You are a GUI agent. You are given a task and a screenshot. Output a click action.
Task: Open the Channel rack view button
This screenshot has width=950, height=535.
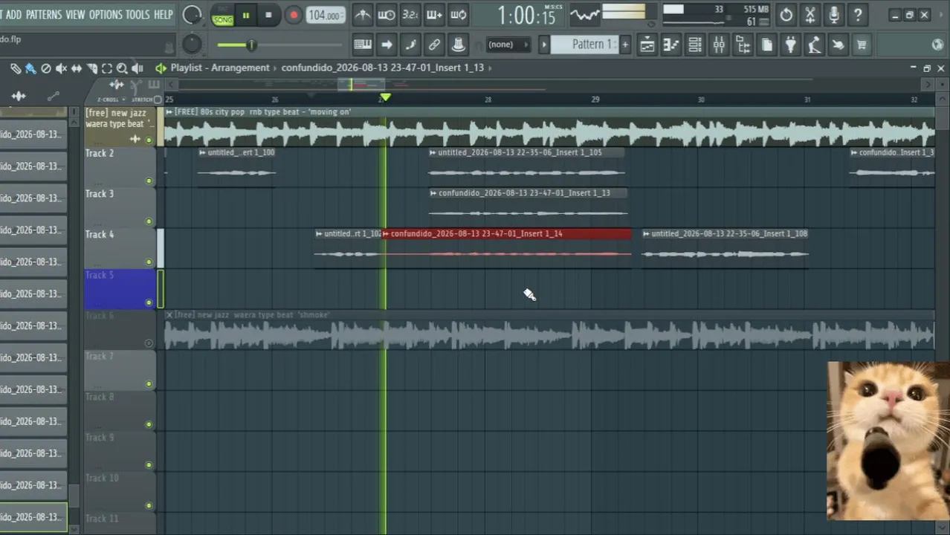coord(695,45)
